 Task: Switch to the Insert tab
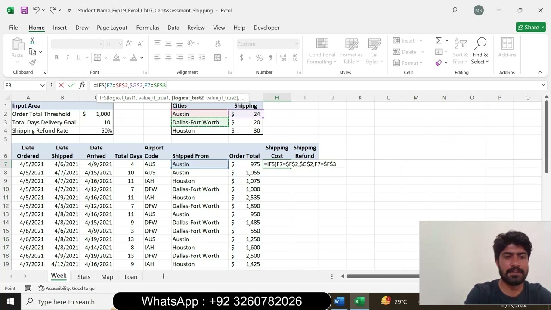tap(60, 28)
